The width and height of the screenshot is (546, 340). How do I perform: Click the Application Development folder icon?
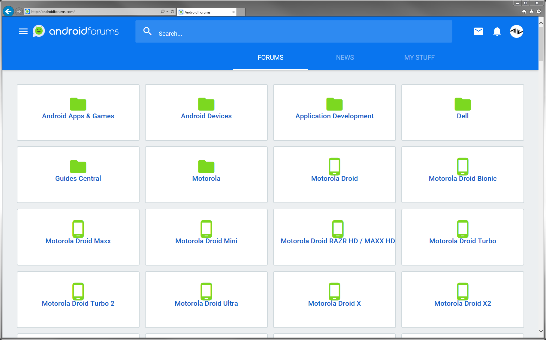(x=334, y=104)
